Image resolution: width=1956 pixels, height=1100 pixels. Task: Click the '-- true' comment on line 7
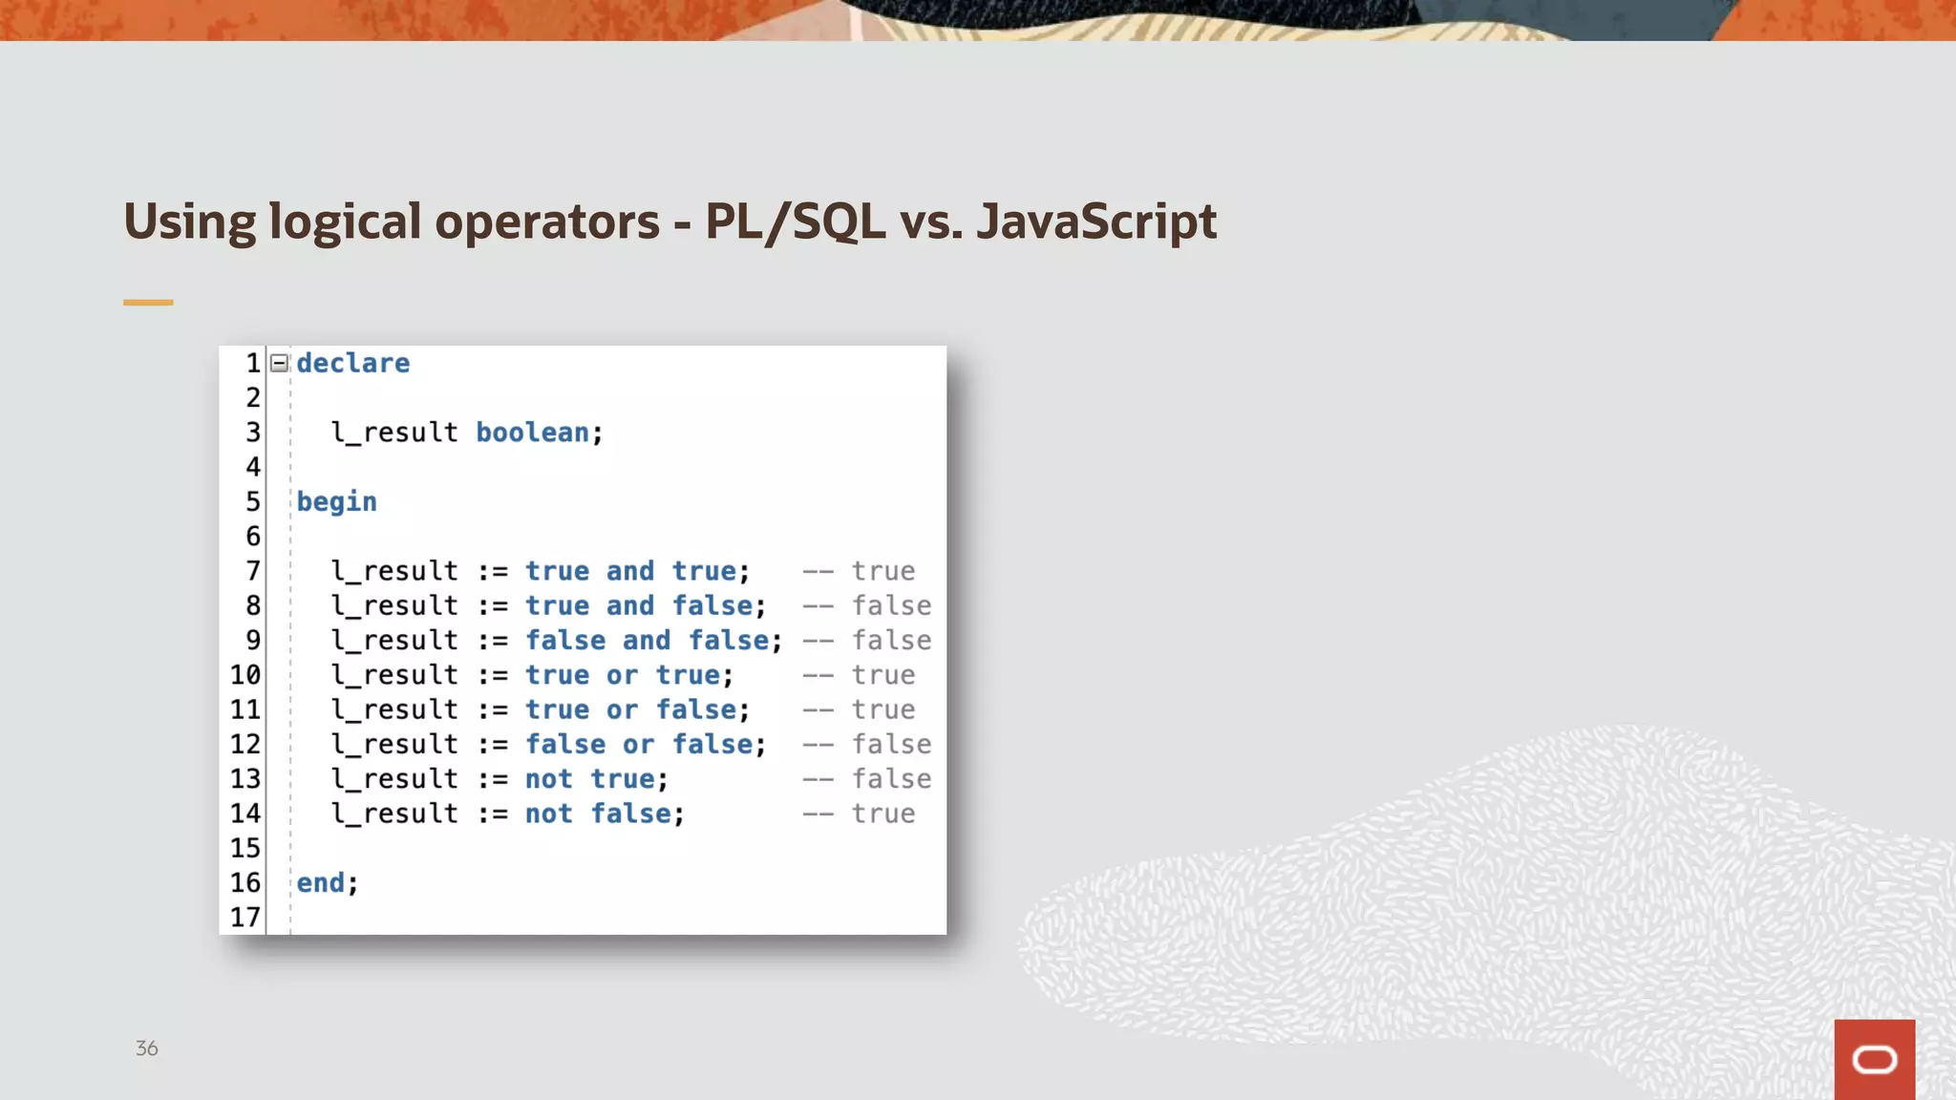[x=859, y=571]
